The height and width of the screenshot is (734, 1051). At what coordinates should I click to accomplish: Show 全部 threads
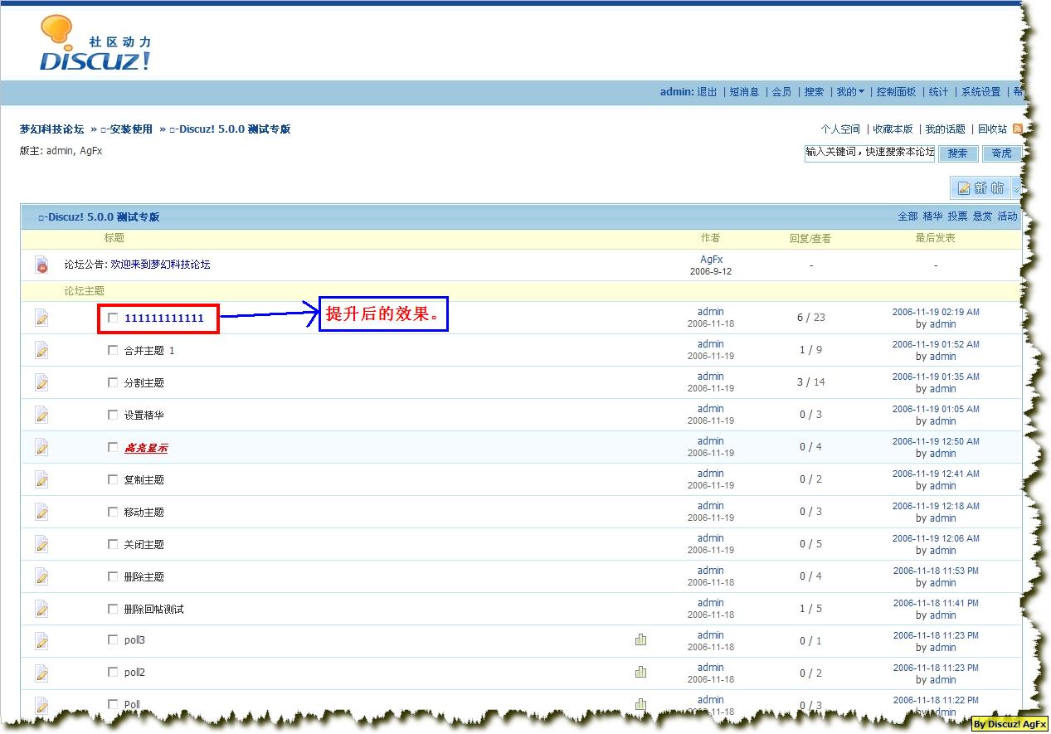[907, 216]
